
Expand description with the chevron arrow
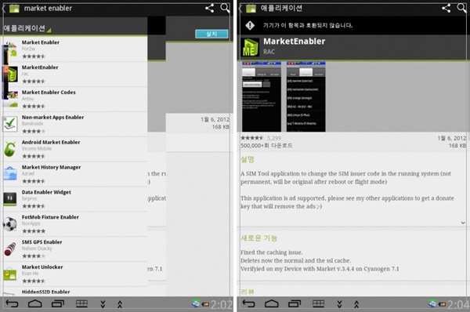point(463,223)
